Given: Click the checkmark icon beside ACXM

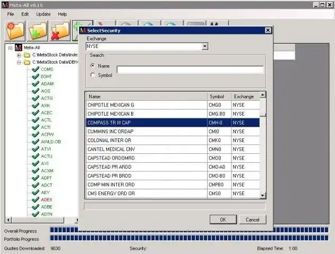Looking at the screenshot, I should pyautogui.click(x=35, y=171).
